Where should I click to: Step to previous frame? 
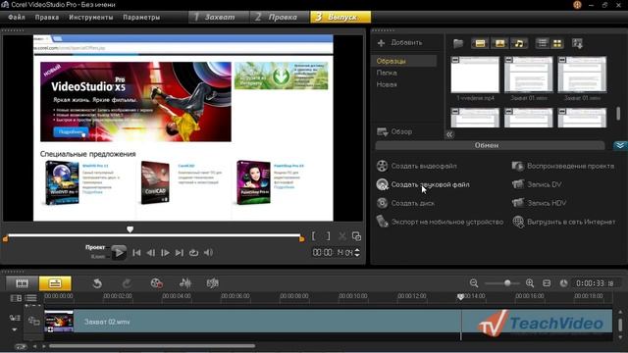pyautogui.click(x=150, y=253)
